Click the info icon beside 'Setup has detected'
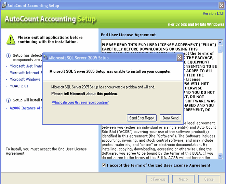Screen dimensions: 226x184 [8, 55]
